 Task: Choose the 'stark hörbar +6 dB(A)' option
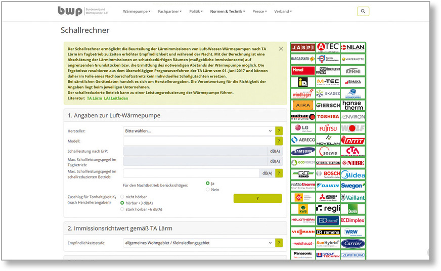pos(122,209)
